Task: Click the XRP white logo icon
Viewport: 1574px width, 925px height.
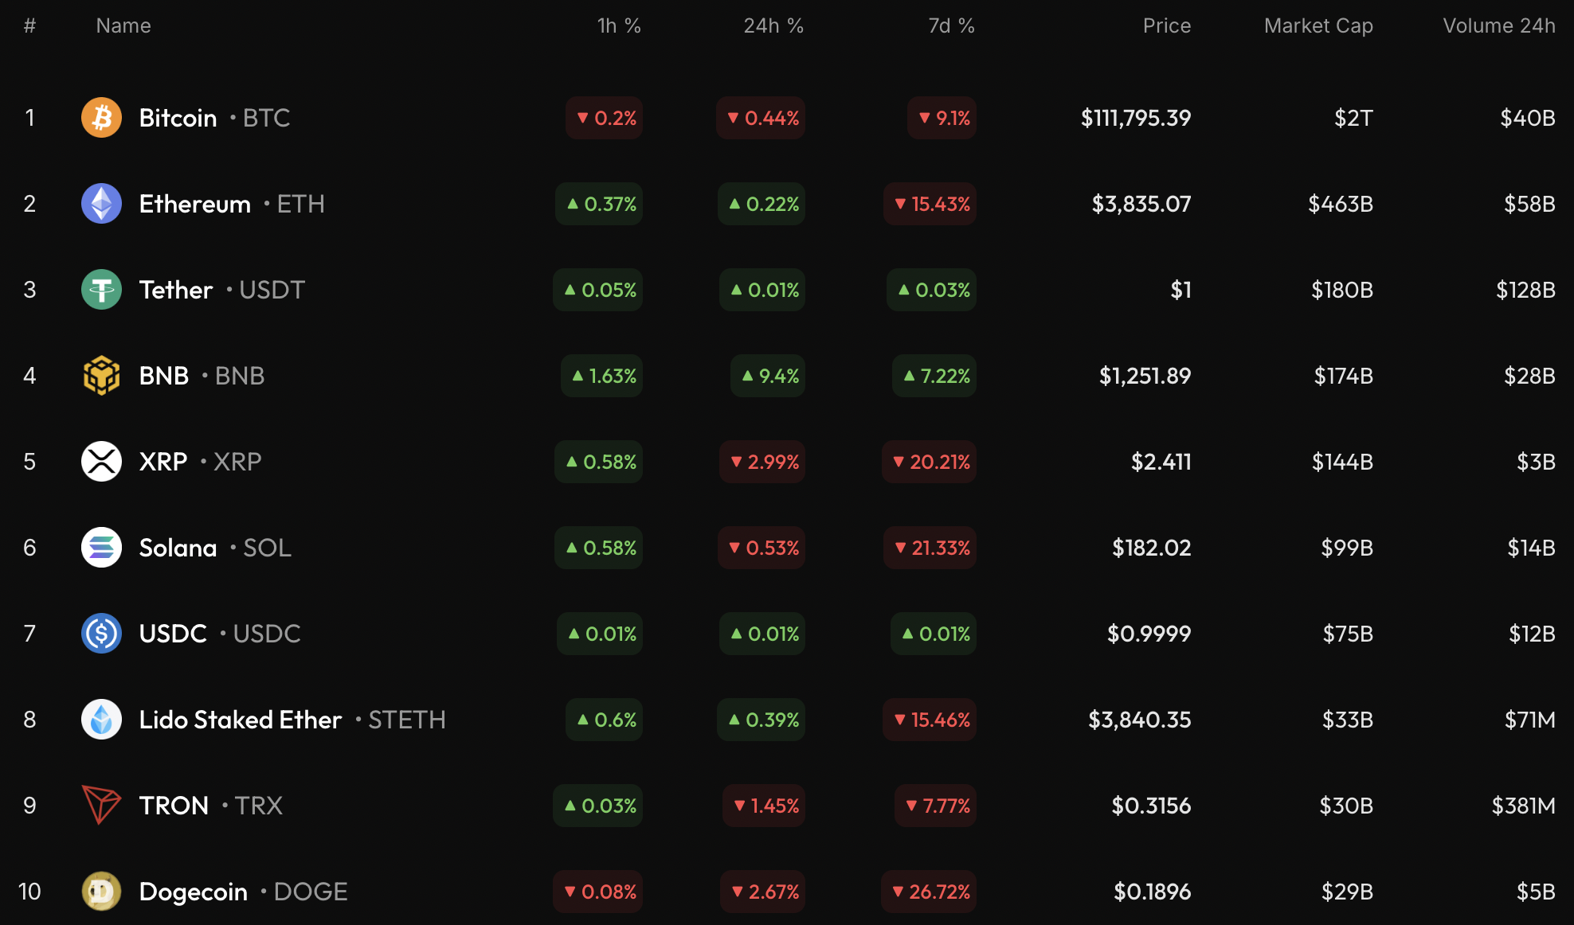Action: (x=101, y=462)
